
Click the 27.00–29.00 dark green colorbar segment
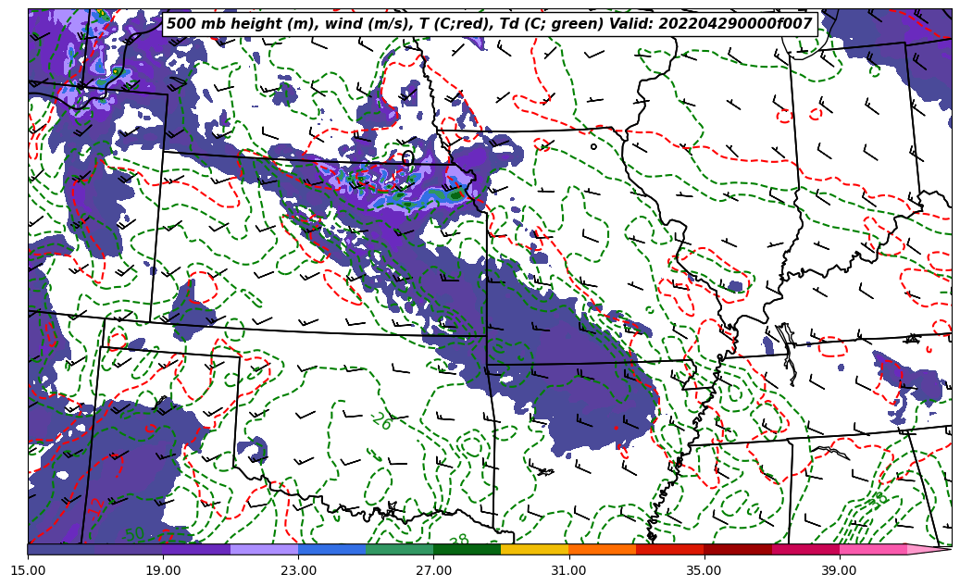tap(468, 549)
